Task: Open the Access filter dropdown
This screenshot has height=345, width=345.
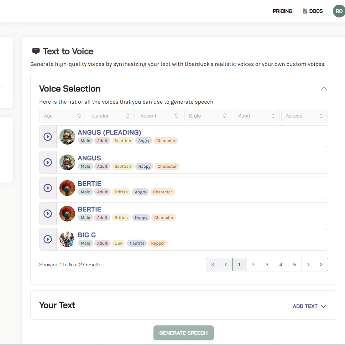Action: pos(304,116)
